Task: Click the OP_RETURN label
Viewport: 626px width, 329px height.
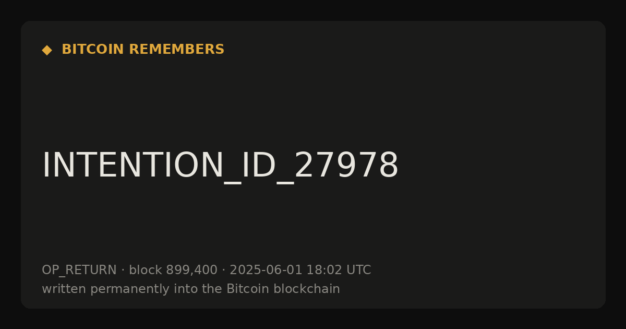Action: click(x=79, y=271)
